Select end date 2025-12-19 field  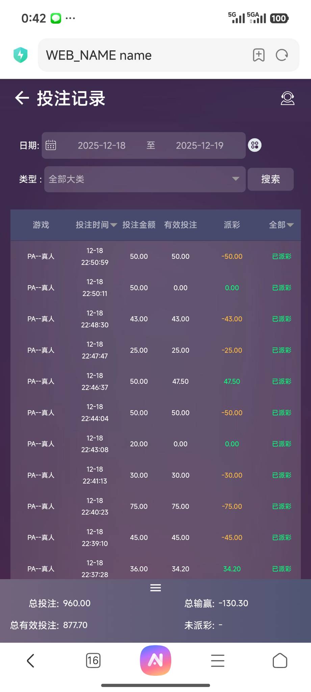point(200,145)
